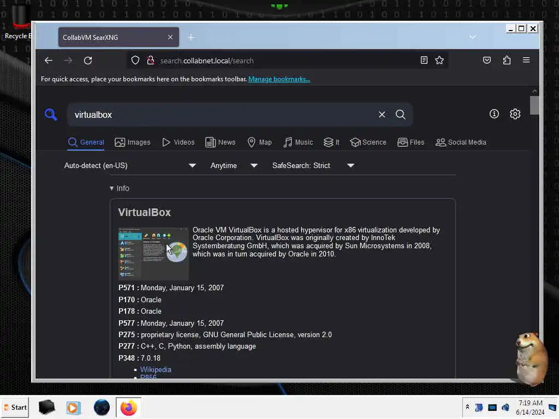Open the Pocket save icon
The image size is (559, 419).
point(486,60)
